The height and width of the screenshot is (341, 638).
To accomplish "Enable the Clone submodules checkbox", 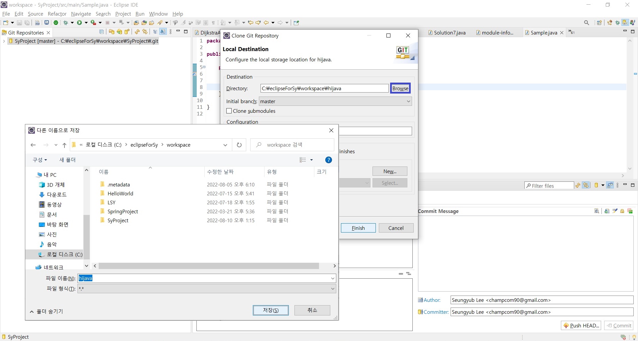I will pyautogui.click(x=229, y=111).
